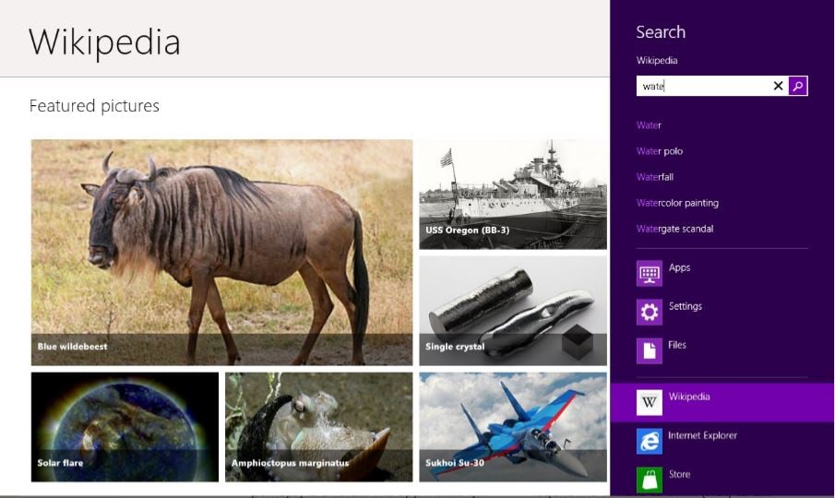Click the 'Featured pictures' section heading
The height and width of the screenshot is (498, 835).
(94, 106)
